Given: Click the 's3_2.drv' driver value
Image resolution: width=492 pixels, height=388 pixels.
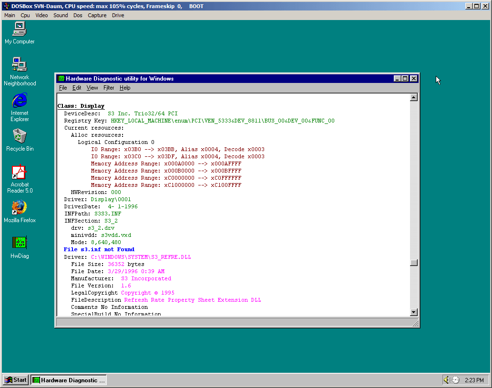Looking at the screenshot, I should point(101,228).
